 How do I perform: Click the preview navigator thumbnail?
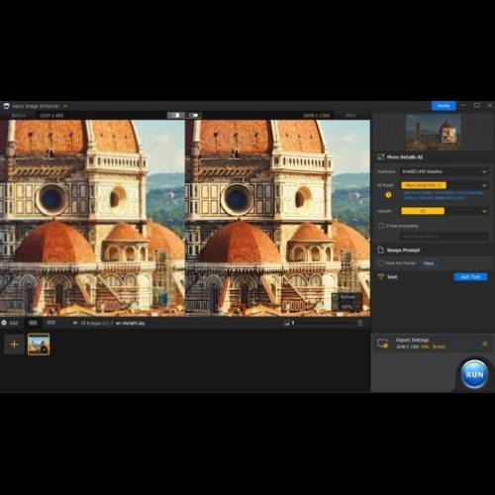pos(433,132)
